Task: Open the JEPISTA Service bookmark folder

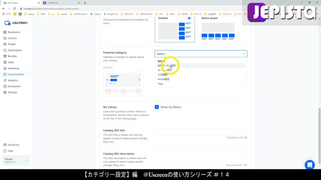Action: pyautogui.click(x=79, y=14)
